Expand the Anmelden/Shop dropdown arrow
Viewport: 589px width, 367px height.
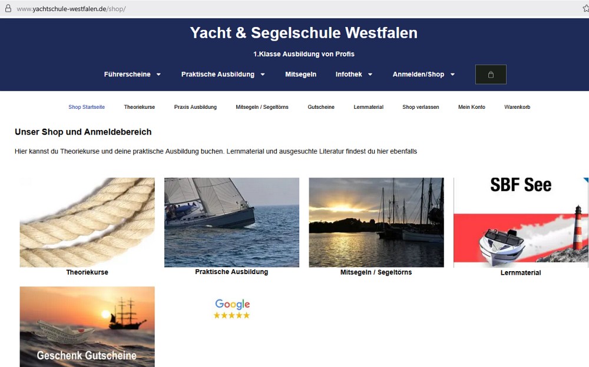click(x=452, y=74)
